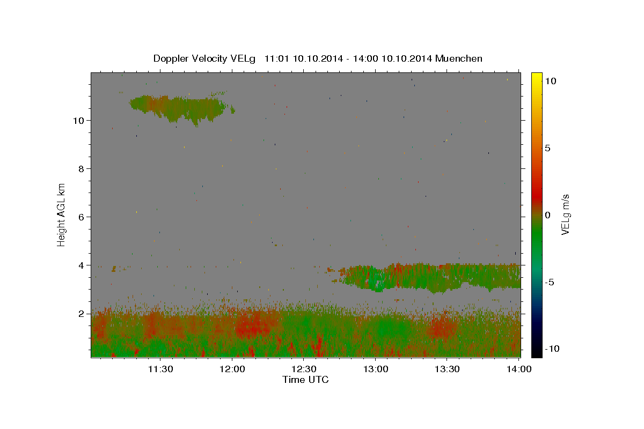Click the dark bottom of the colorbar
Viewport: 644px width, 429px height.
(537, 346)
